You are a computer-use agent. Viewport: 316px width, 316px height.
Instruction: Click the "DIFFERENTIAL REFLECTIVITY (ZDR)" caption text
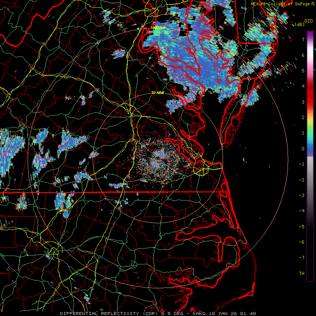(x=110, y=314)
